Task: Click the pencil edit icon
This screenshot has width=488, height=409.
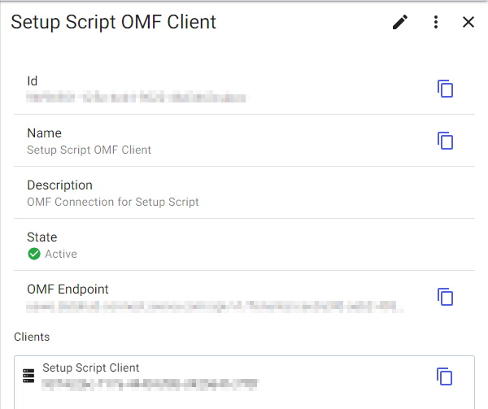Action: (x=400, y=22)
